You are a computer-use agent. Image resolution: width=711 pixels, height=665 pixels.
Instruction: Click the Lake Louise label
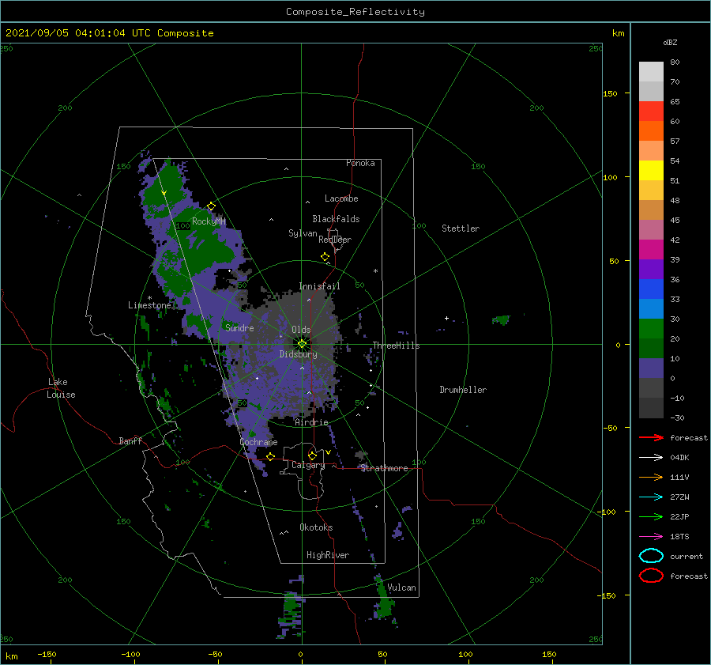coord(61,388)
